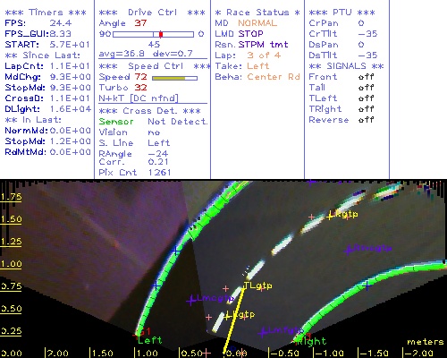Click the Drive Ctrl section header
447x358 pixels.
pos(152,13)
